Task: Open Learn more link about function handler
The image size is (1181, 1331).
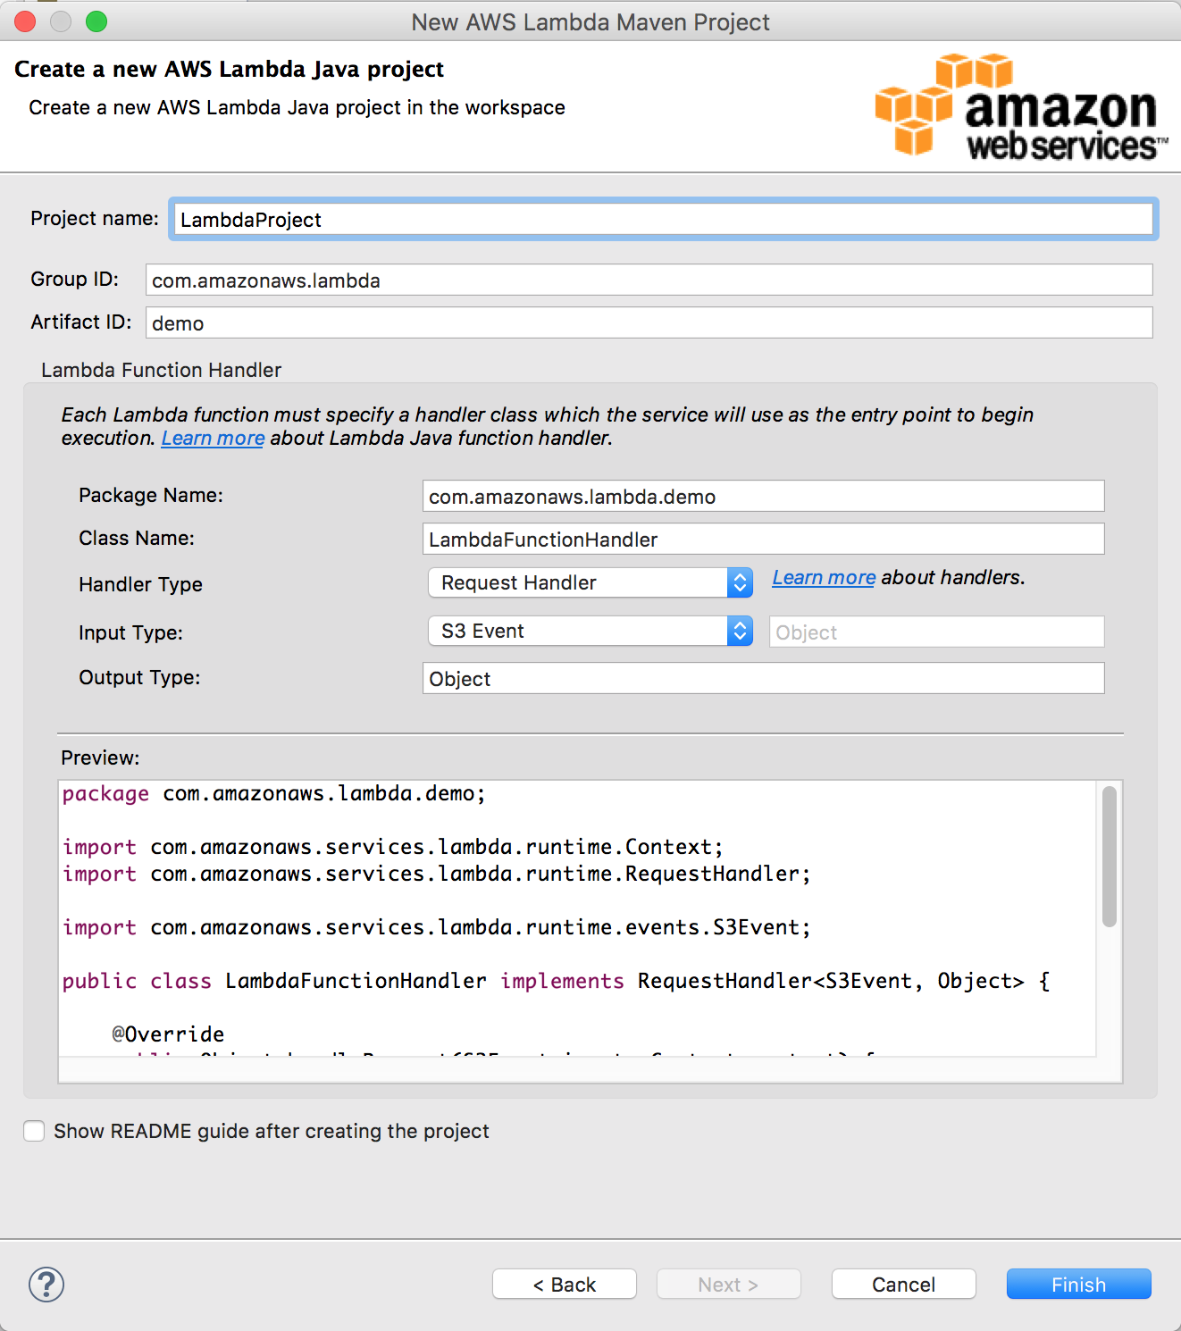Action: [213, 439]
